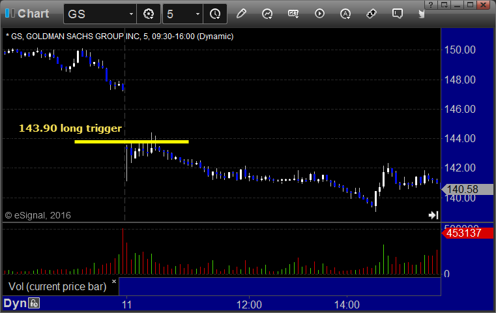Open the studies chart-line icon
Viewport: 496px width, 313px height.
(x=267, y=14)
